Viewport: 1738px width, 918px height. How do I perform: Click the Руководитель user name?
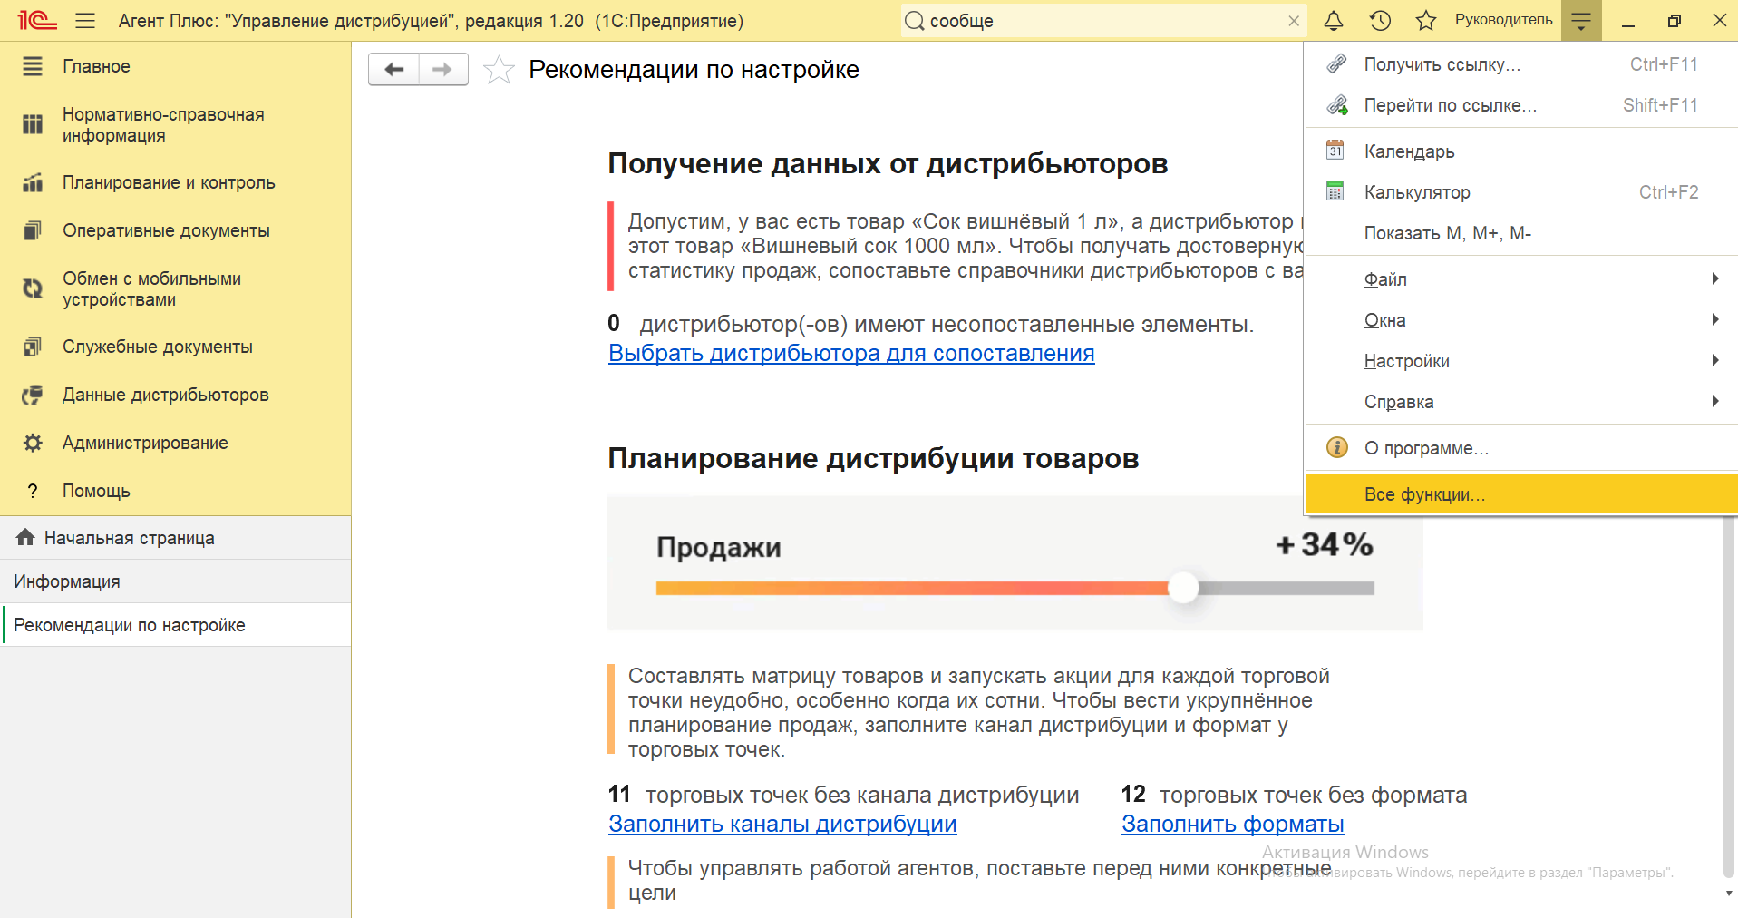click(1503, 20)
